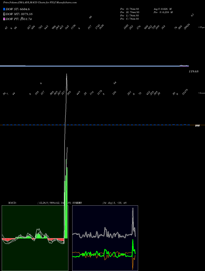Click the 'DOW PT' value label
Screen dimensions: 205x271
[18, 19]
